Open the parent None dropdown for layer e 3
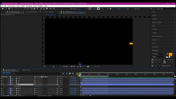The image size is (176, 99). coord(64,79)
